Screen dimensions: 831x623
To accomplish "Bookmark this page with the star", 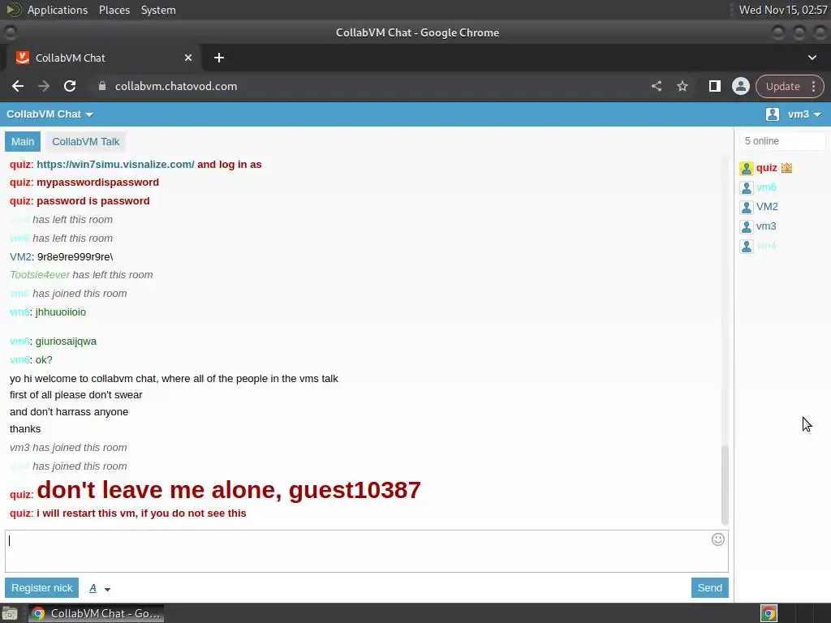I will 682,86.
